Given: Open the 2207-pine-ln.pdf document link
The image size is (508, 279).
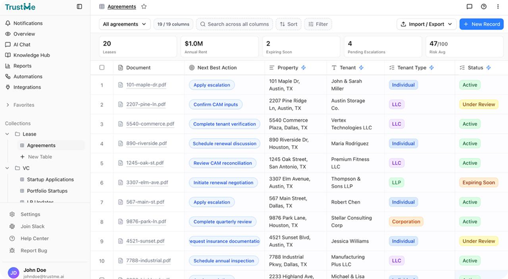Looking at the screenshot, I should click(x=145, y=105).
